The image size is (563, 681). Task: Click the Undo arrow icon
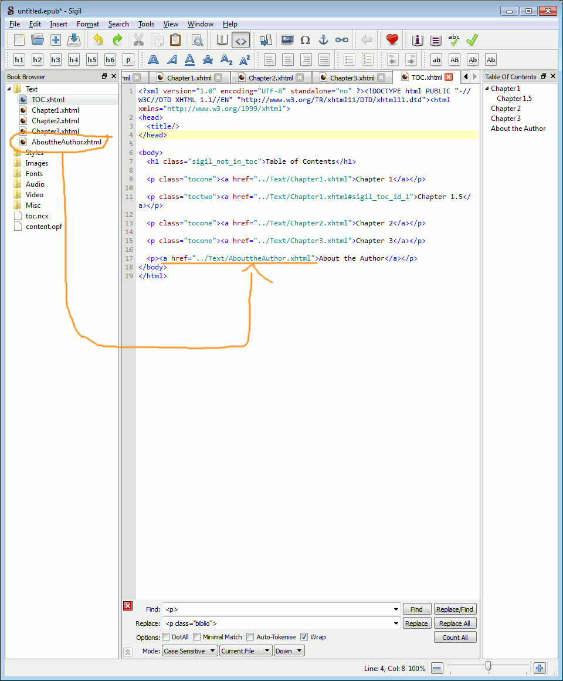tap(98, 40)
